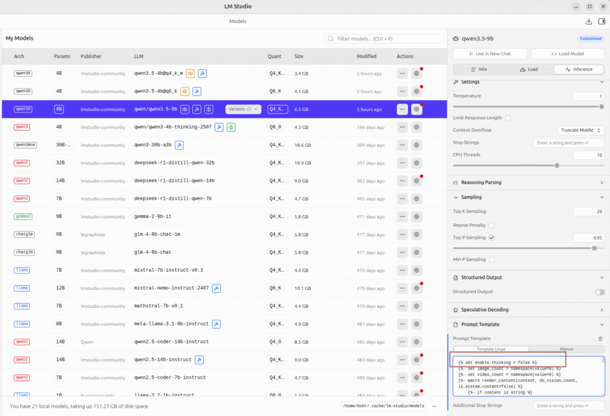Open the downloads icon in the header
This screenshot has width=610, height=416.
coord(589,21)
